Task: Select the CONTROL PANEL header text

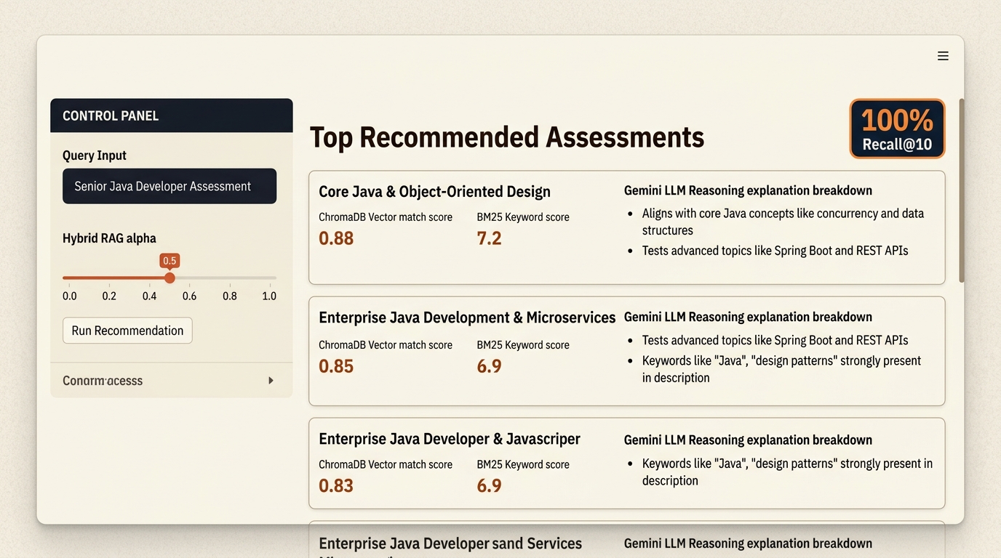Action: (x=111, y=116)
